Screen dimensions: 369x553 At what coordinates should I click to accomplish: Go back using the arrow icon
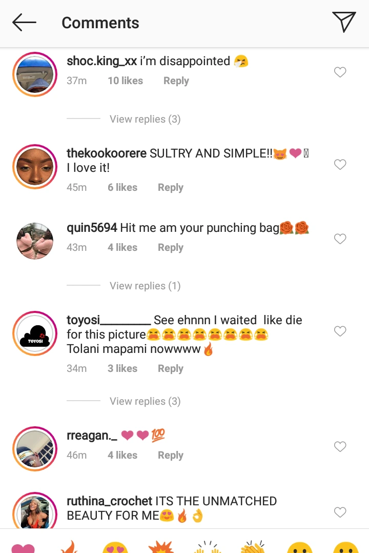pyautogui.click(x=24, y=23)
